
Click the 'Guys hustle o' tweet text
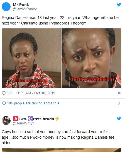(58, 137)
